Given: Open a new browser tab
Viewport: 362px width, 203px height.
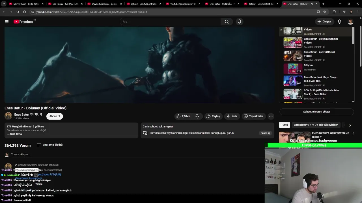Looking at the screenshot, I should 323,4.
